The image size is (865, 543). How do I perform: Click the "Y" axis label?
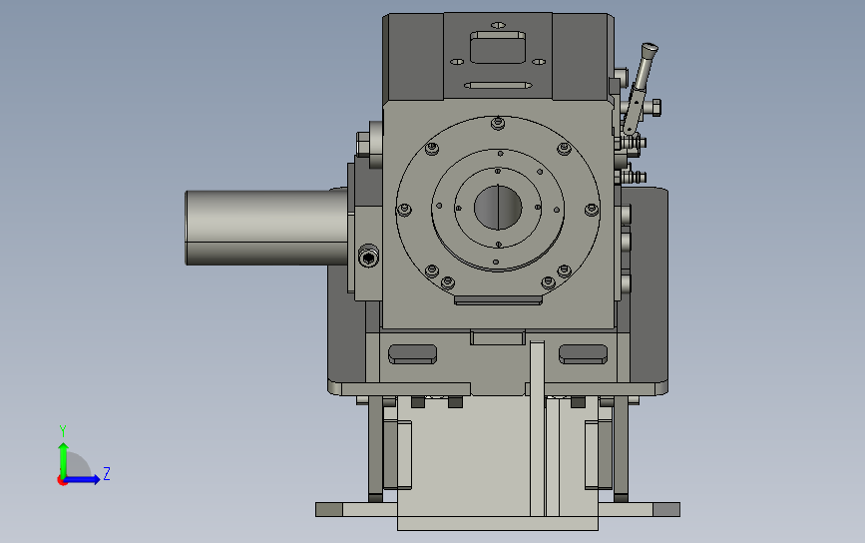point(63,430)
